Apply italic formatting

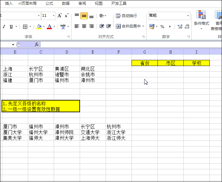(4, 27)
